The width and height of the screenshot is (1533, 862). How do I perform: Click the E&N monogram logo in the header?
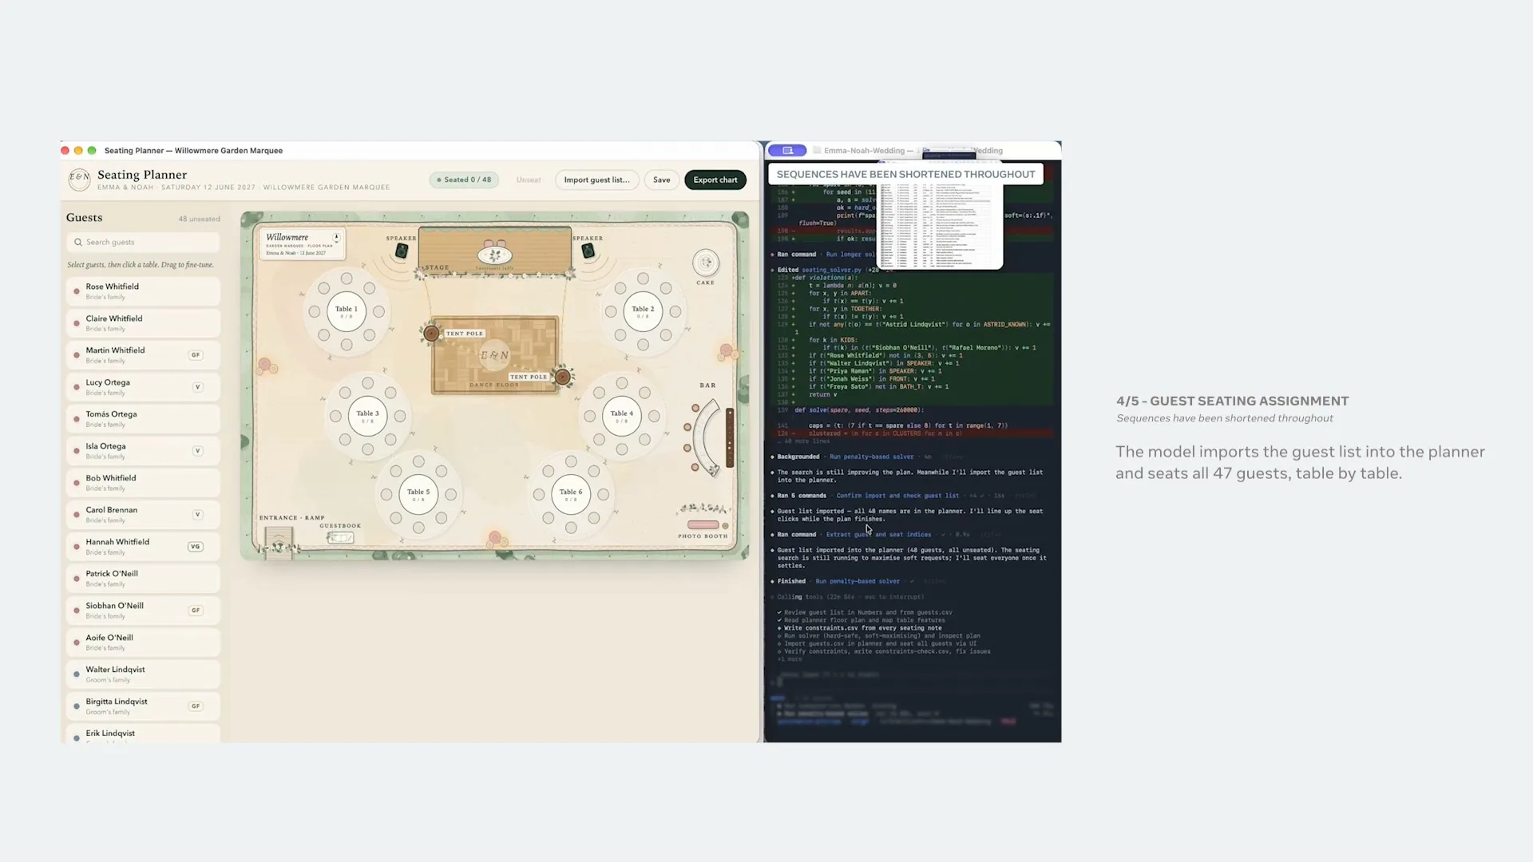pos(79,180)
